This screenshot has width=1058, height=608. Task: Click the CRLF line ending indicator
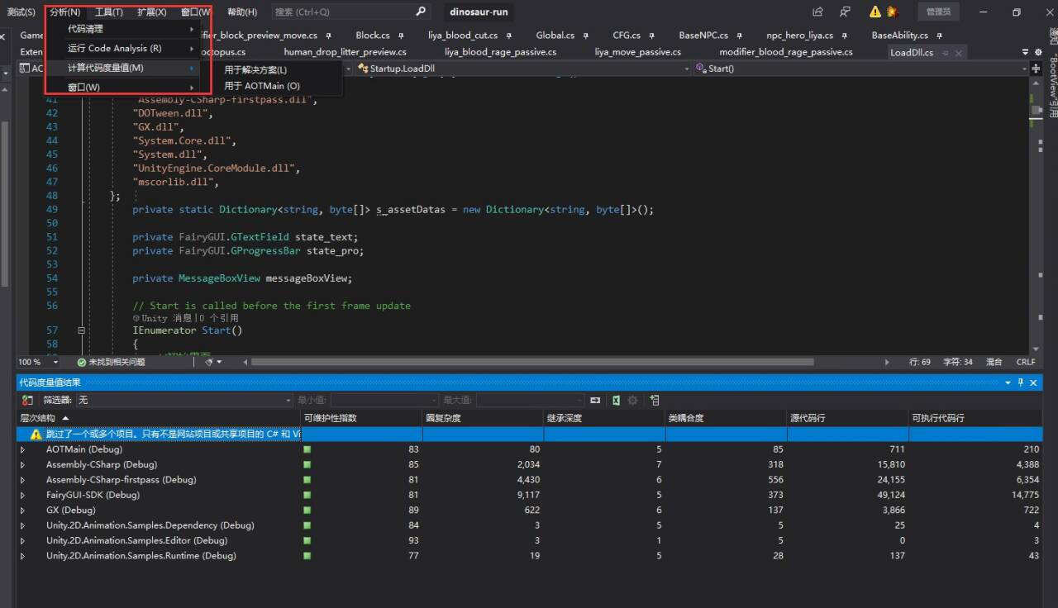pos(1026,362)
